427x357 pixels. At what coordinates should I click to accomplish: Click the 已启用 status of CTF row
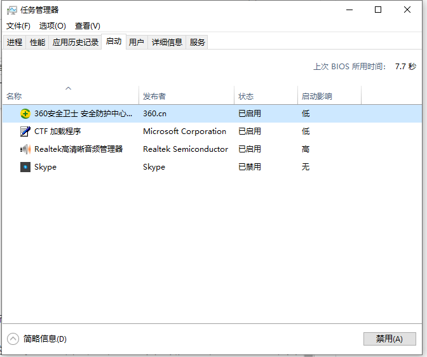click(x=250, y=131)
